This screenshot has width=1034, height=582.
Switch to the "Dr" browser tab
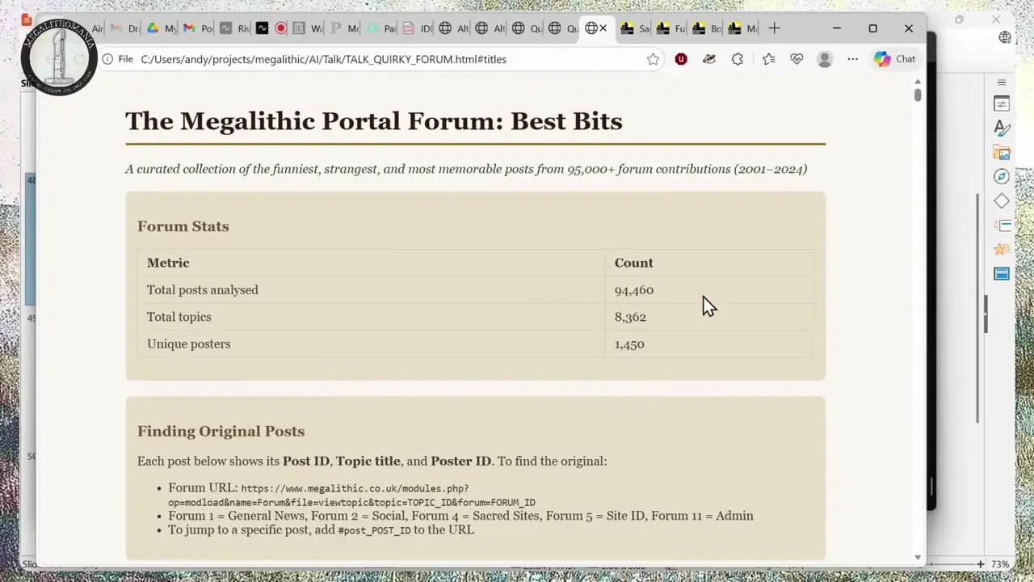(124, 28)
